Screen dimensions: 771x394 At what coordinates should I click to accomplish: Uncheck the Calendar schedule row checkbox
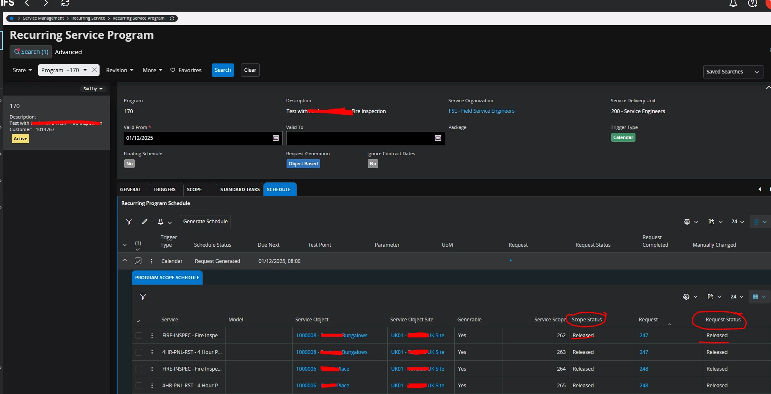tap(138, 261)
